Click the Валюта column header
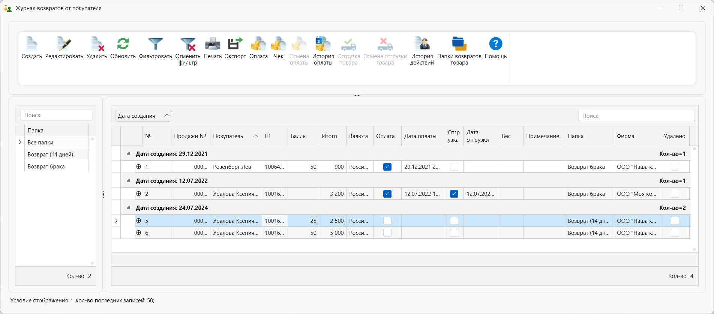 [x=360, y=136]
